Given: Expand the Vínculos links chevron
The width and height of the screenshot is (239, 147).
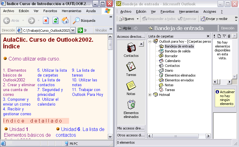Looking at the screenshot, I should pos(111,29).
